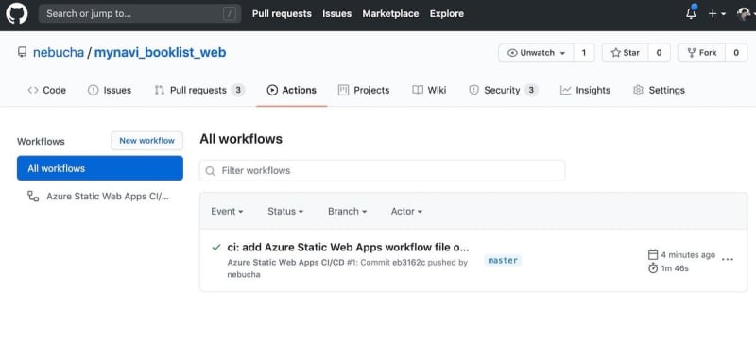Fork this repository
756x345 pixels.
[702, 53]
